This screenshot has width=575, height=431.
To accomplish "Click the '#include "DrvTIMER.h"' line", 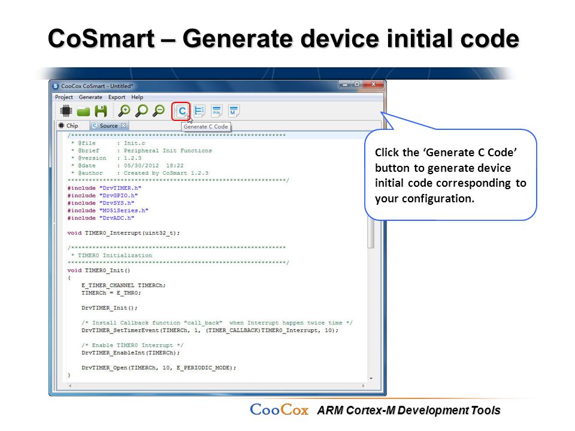I will tap(104, 188).
